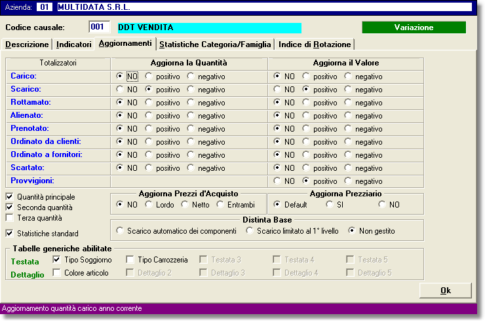
Task: Set Rottamato value to negativo
Action: 348,102
